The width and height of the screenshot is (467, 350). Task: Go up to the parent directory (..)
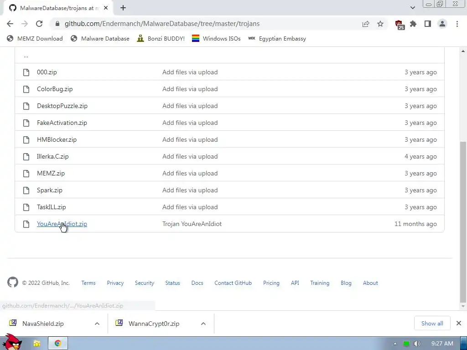26,56
